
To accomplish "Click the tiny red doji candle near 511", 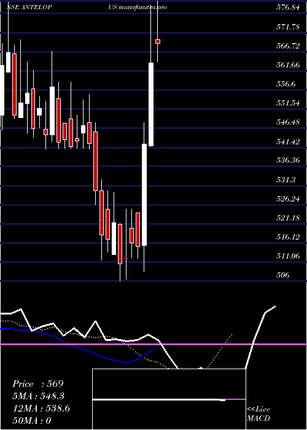I will (126, 258).
